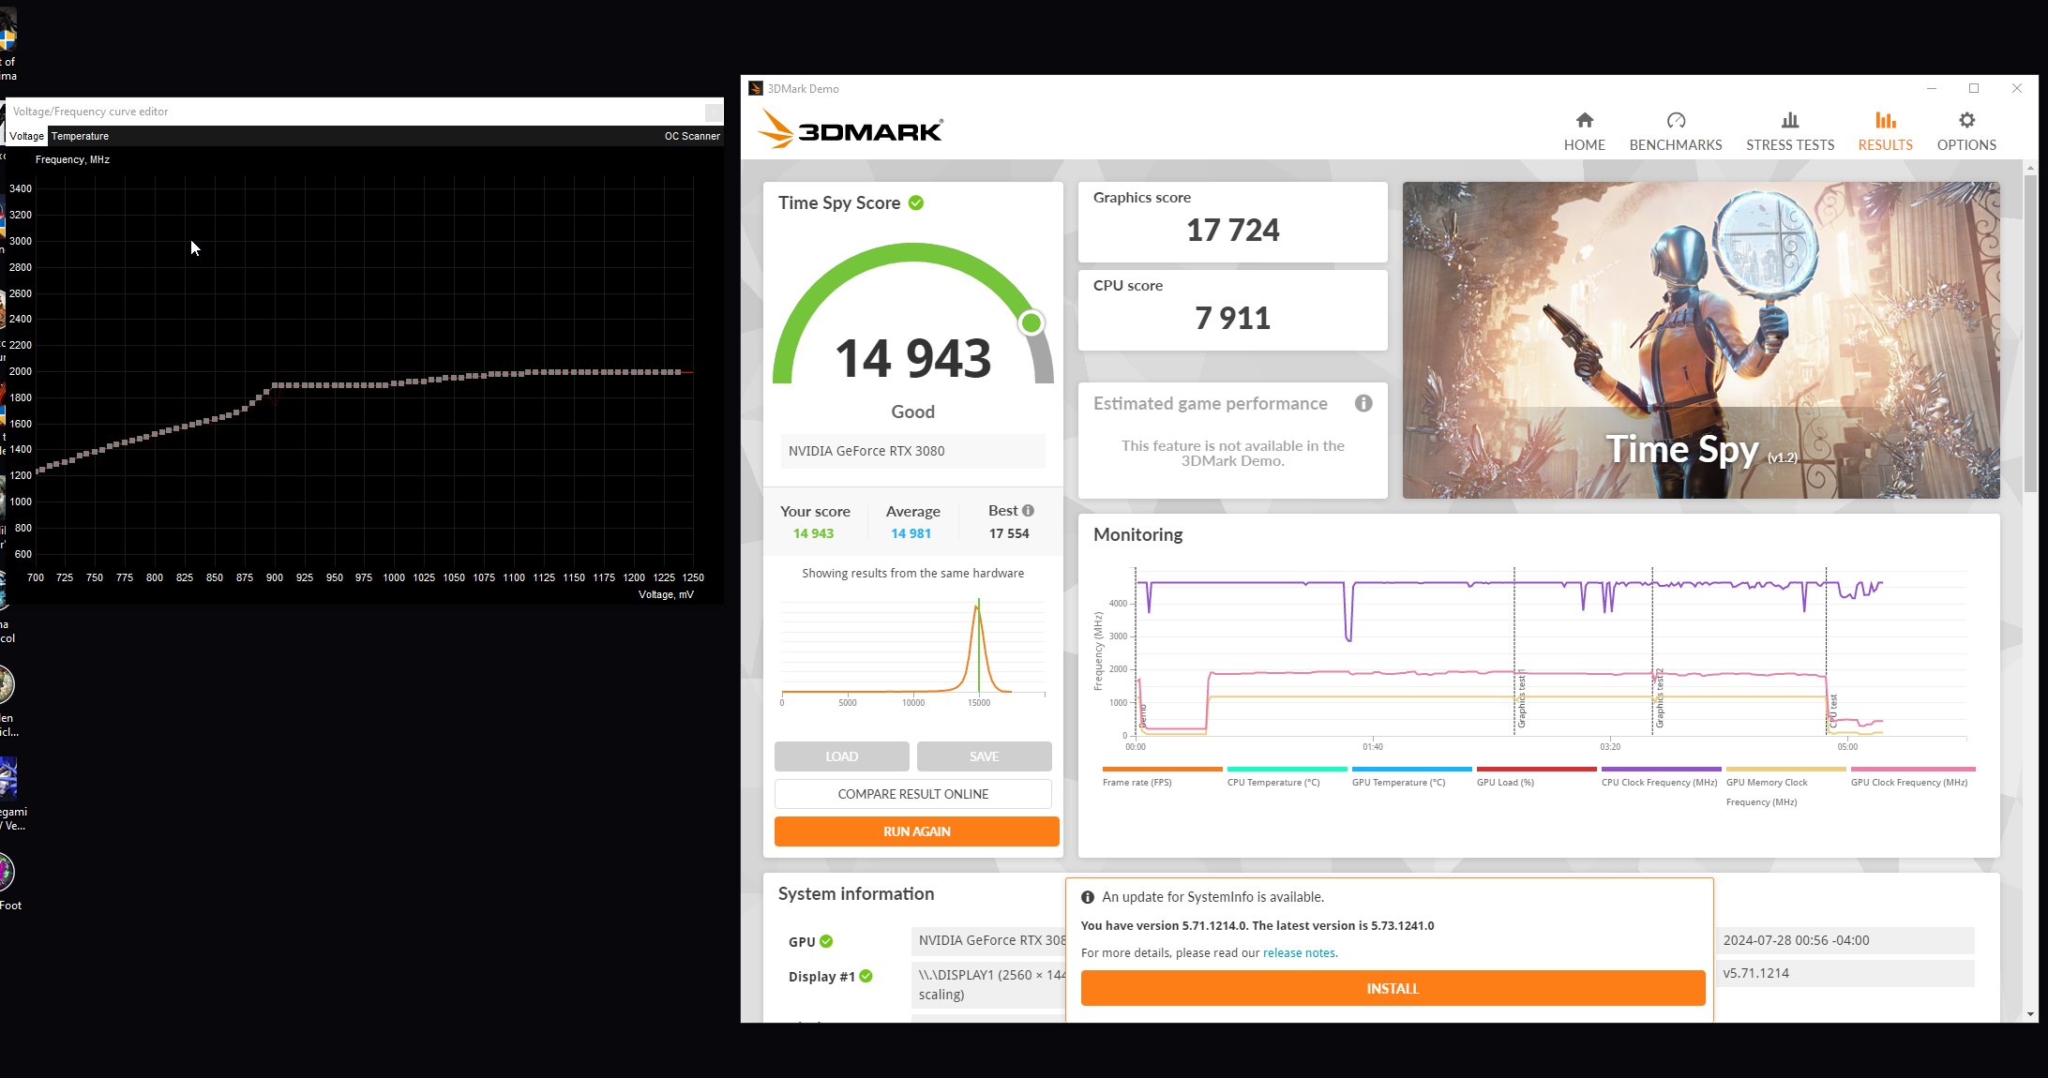Click the Time Spy benchmark thumbnail image

[x=1701, y=340]
